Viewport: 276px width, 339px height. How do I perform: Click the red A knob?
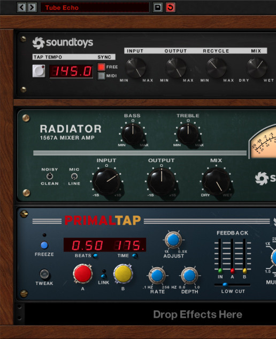[82, 274]
